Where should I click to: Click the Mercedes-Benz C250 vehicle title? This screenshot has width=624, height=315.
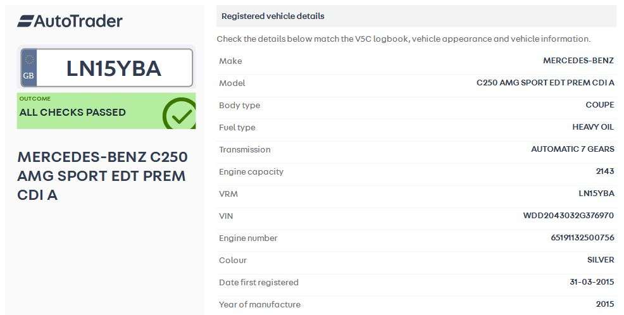click(x=102, y=175)
